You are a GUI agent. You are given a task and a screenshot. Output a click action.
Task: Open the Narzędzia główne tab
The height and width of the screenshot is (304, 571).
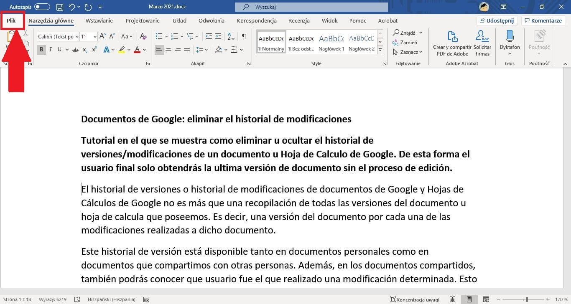[51, 20]
